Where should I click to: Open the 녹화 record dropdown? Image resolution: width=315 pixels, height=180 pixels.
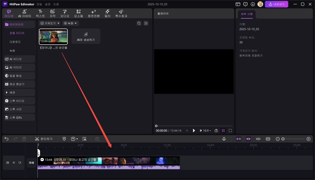click(x=70, y=24)
